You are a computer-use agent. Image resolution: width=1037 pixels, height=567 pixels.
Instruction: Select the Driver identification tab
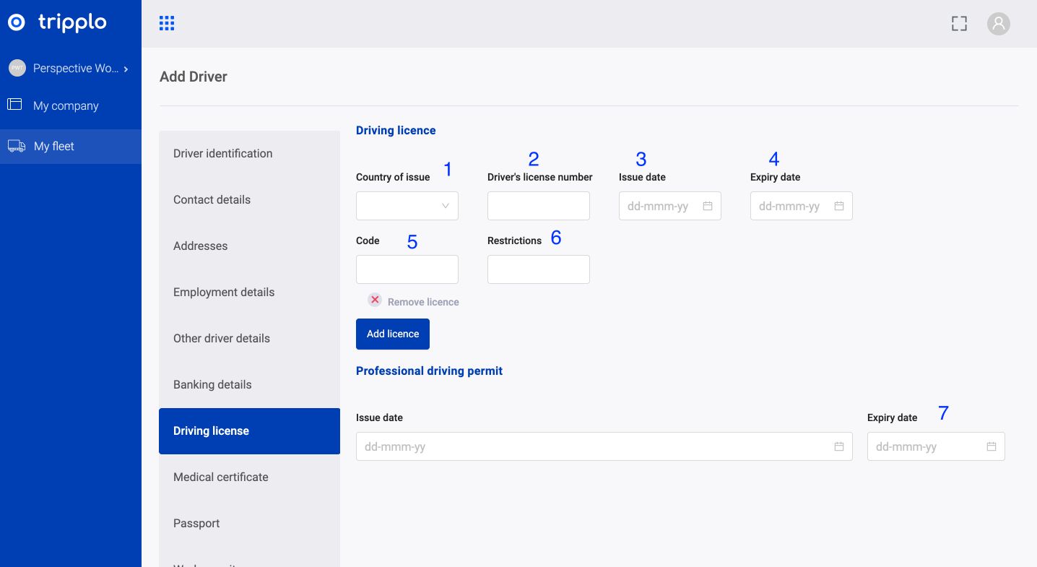click(223, 154)
